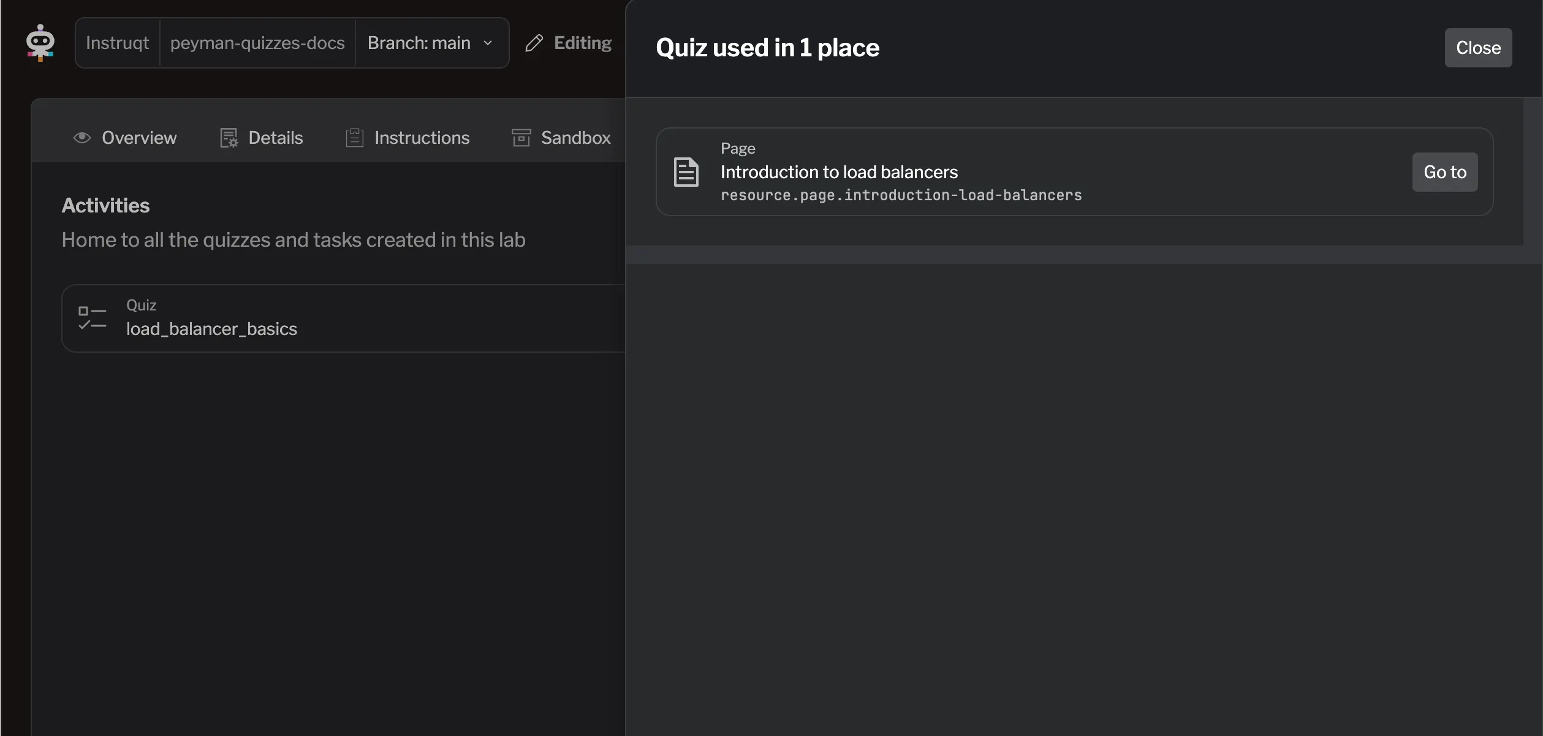Click the Instruqt robot logo
The width and height of the screenshot is (1543, 736).
coord(40,42)
